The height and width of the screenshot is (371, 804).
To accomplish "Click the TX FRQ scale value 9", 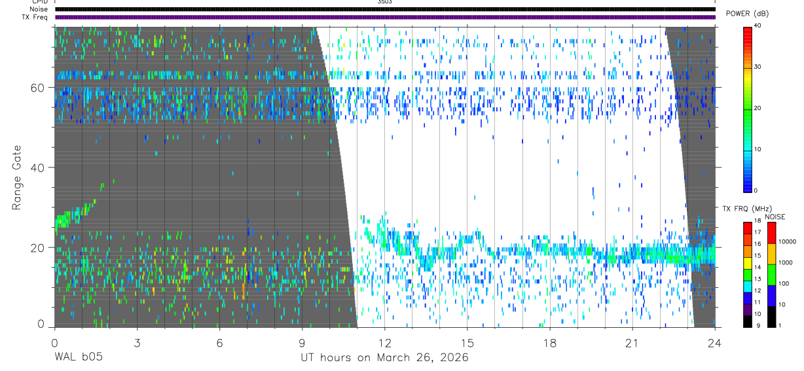I will pos(757,326).
